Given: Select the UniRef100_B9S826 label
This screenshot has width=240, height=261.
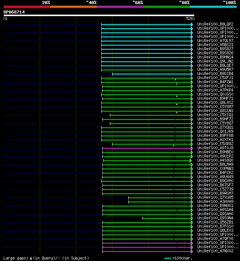Looking at the screenshot, I should [215, 53].
